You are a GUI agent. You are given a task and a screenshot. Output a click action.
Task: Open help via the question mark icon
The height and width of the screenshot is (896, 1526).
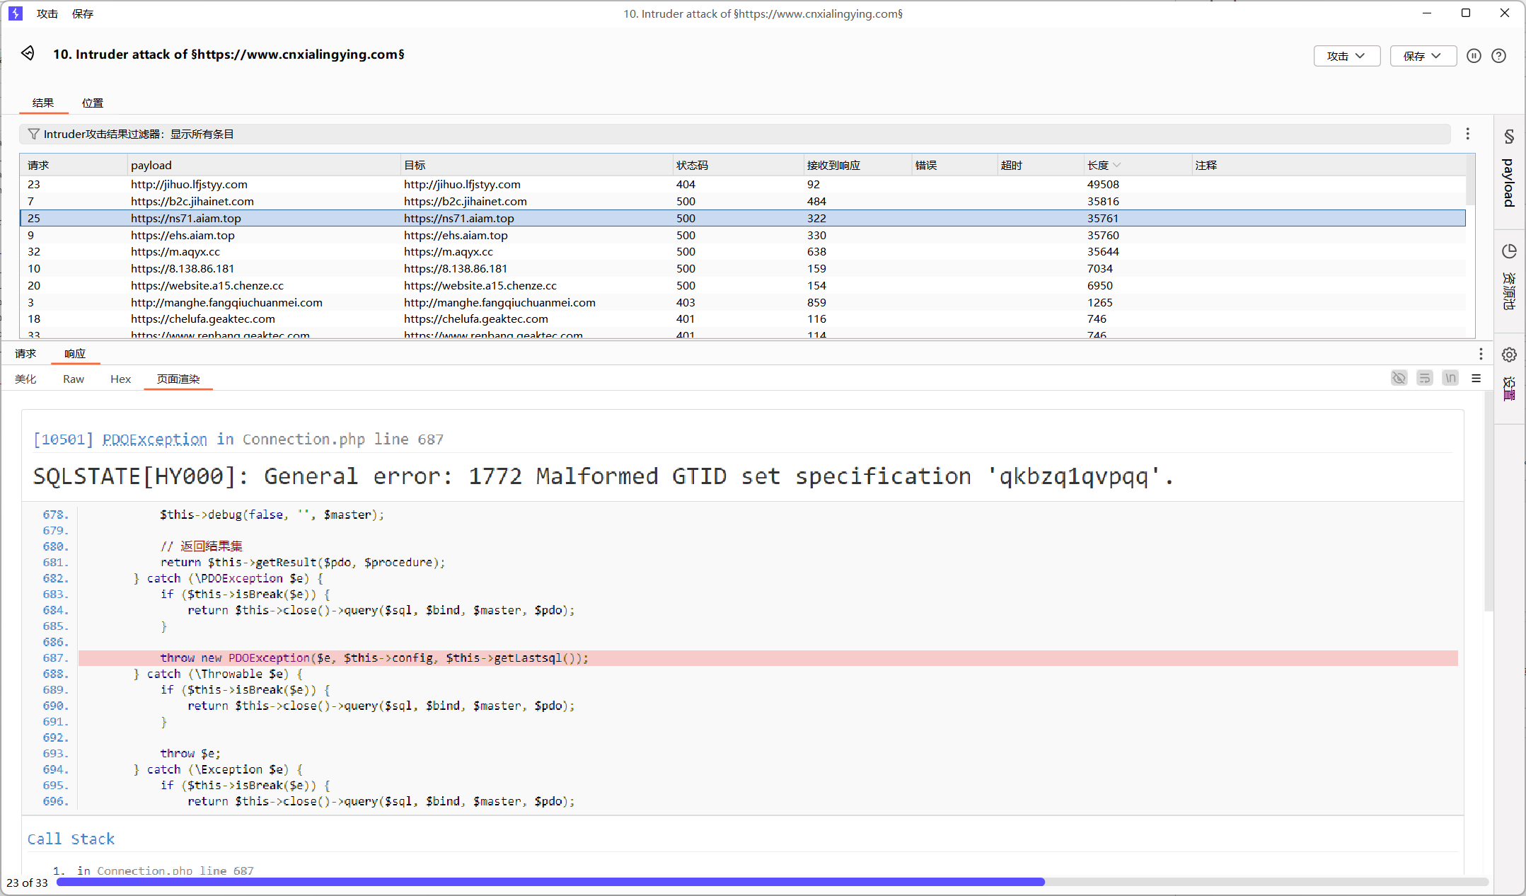click(1498, 56)
